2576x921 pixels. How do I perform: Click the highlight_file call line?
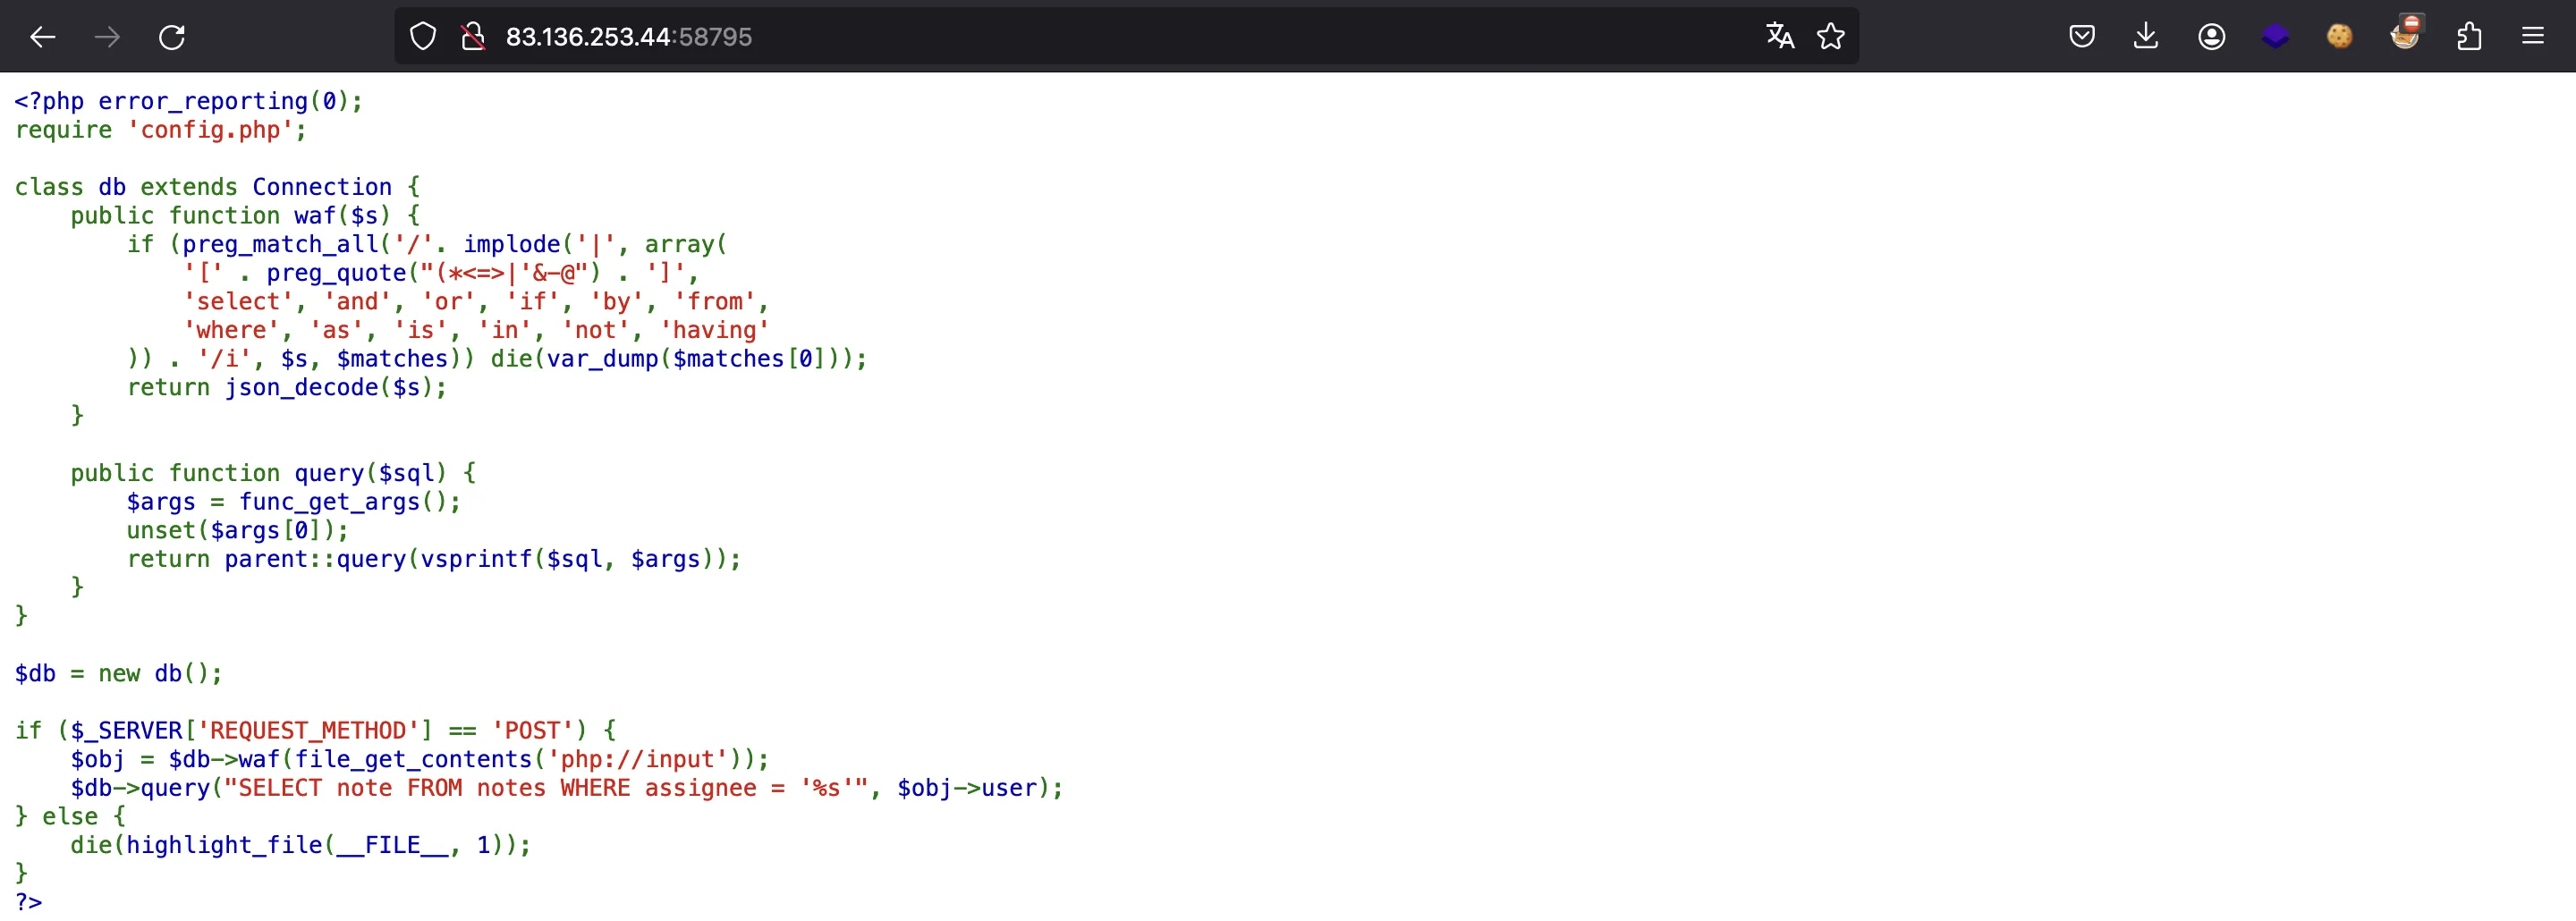(x=301, y=846)
